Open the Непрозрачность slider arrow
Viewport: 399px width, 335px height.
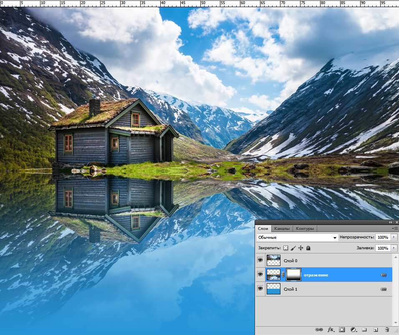394,237
